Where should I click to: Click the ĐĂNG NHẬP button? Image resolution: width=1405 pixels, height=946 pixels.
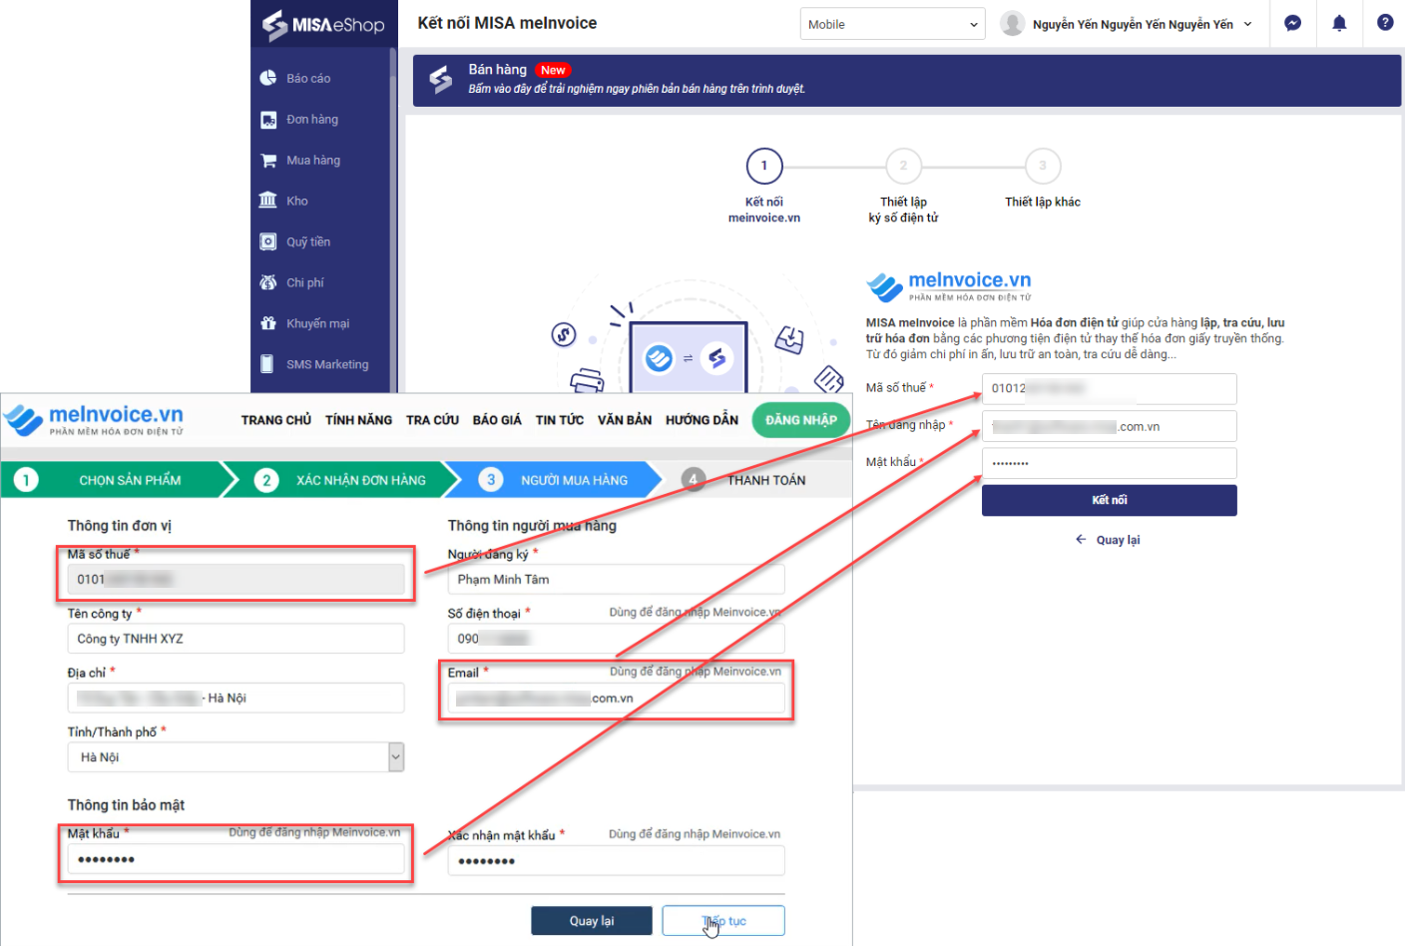(801, 420)
